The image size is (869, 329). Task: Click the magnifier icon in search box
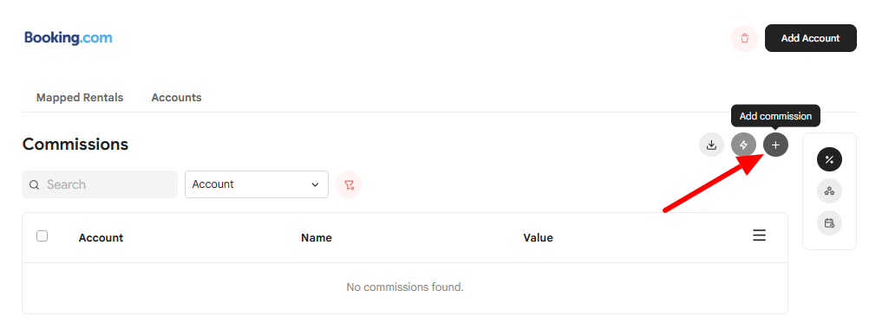pyautogui.click(x=35, y=184)
